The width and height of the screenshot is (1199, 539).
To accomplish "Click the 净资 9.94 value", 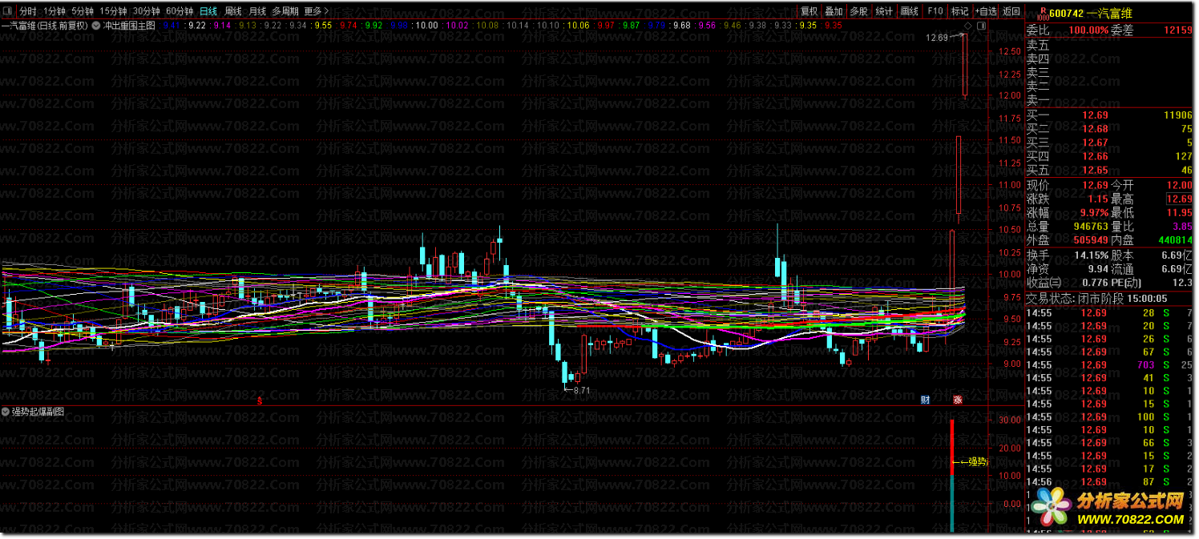I will 1098,268.
